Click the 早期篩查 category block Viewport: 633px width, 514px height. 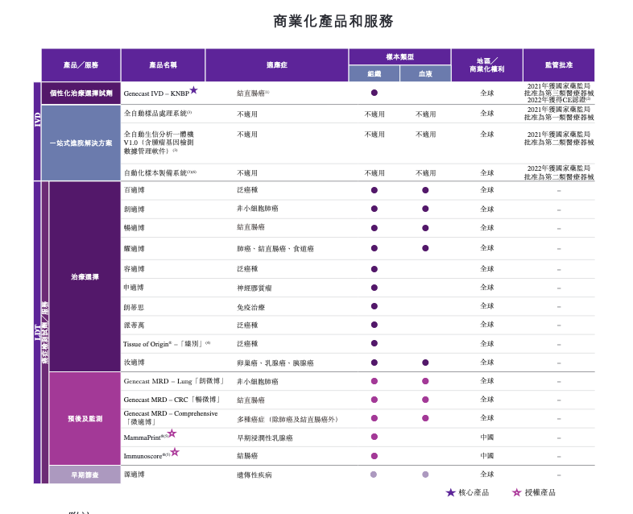(x=85, y=475)
